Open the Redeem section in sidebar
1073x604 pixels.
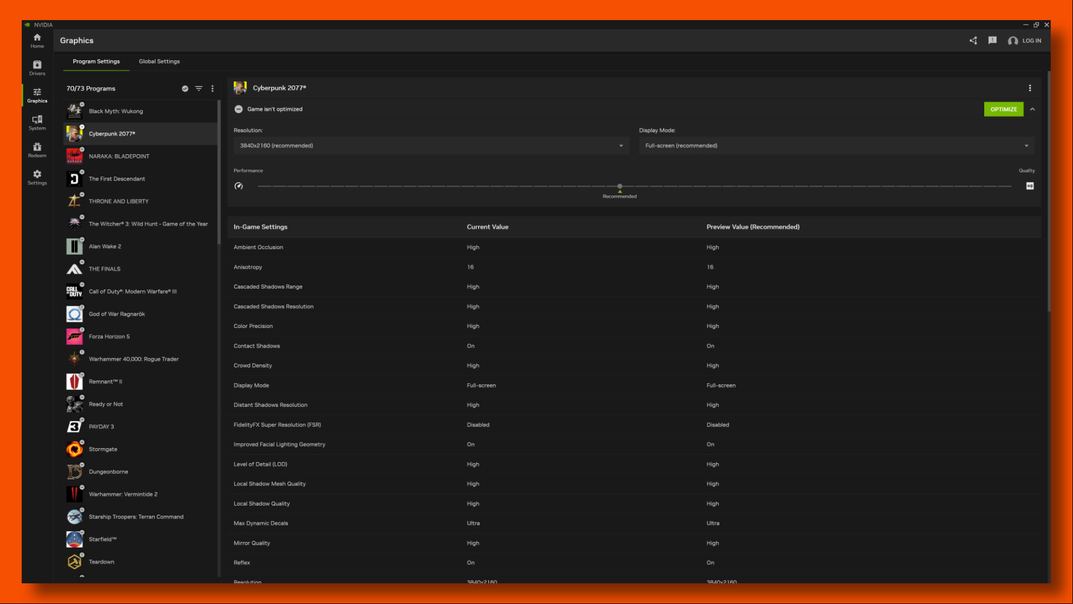37,150
